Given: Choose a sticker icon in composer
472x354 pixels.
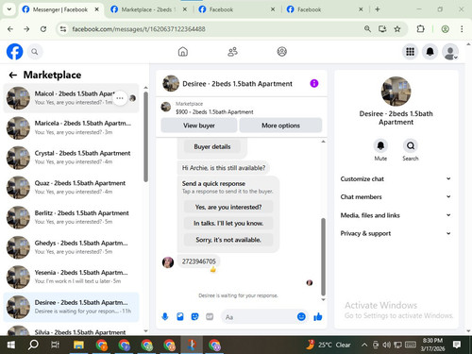Looking at the screenshot, I should [x=194, y=316].
